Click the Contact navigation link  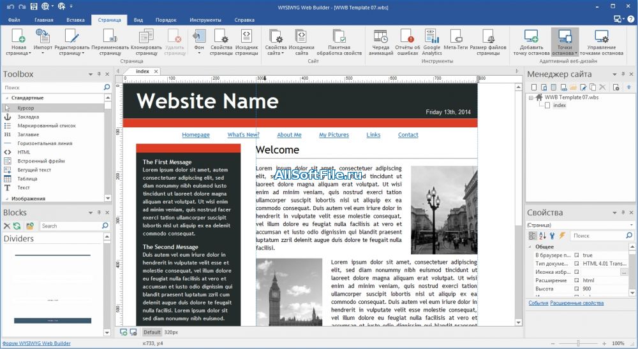click(408, 135)
